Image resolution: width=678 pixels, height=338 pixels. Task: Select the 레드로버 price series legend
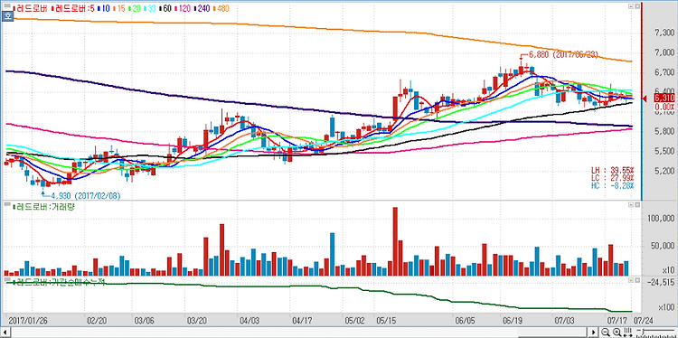click(29, 8)
